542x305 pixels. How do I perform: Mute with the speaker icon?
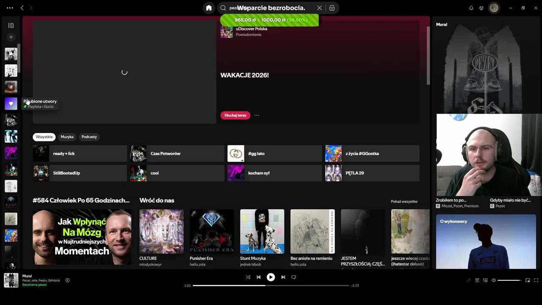[493, 280]
